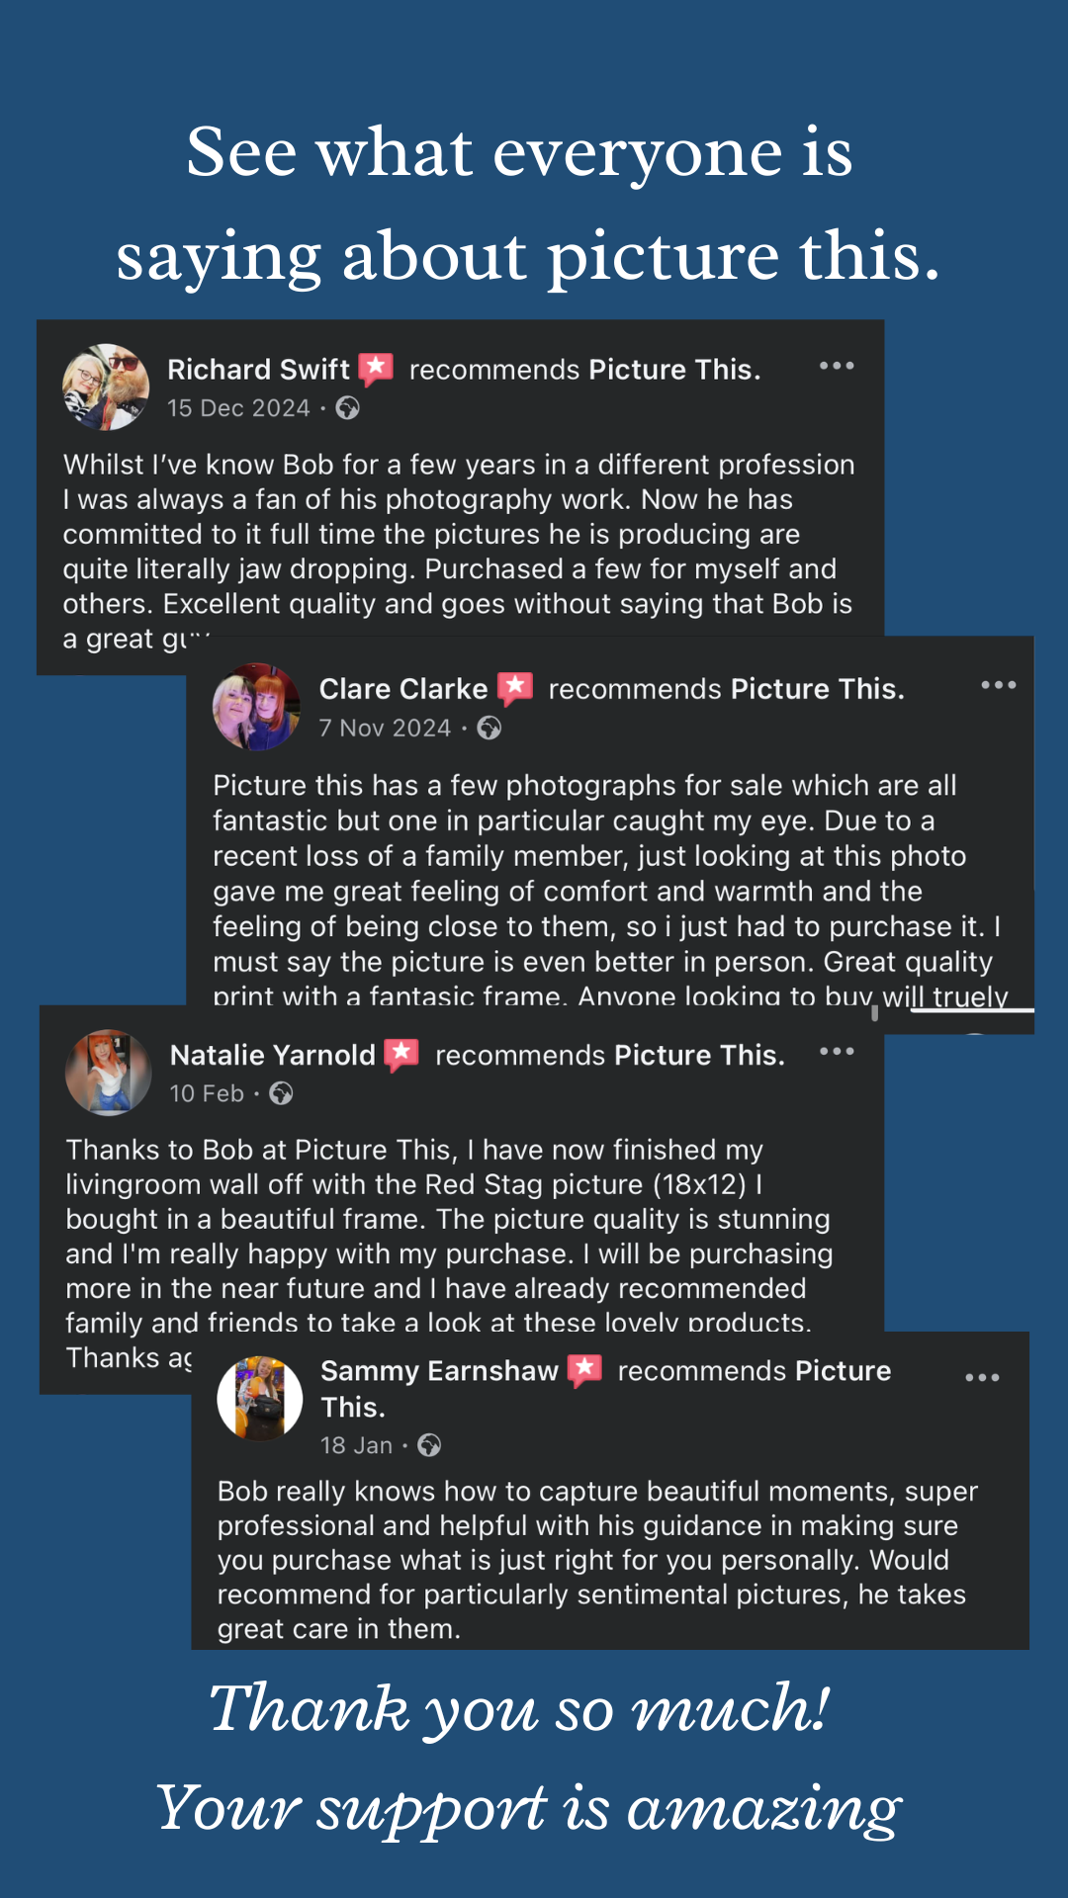This screenshot has width=1068, height=1898.
Task: Click Clare Clarke's profile picture
Action: click(x=256, y=706)
